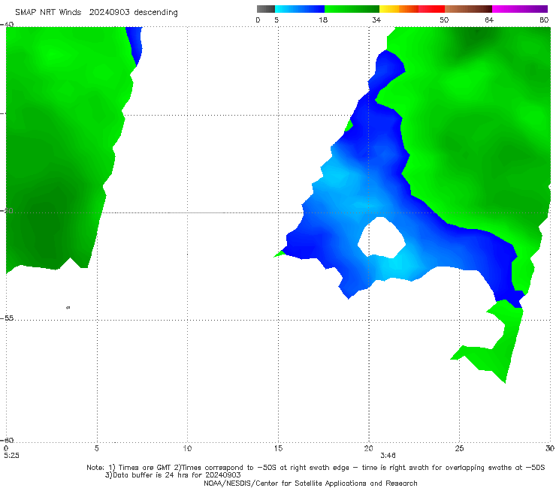
Task: Click the longitude axis label '10'
Action: click(187, 448)
